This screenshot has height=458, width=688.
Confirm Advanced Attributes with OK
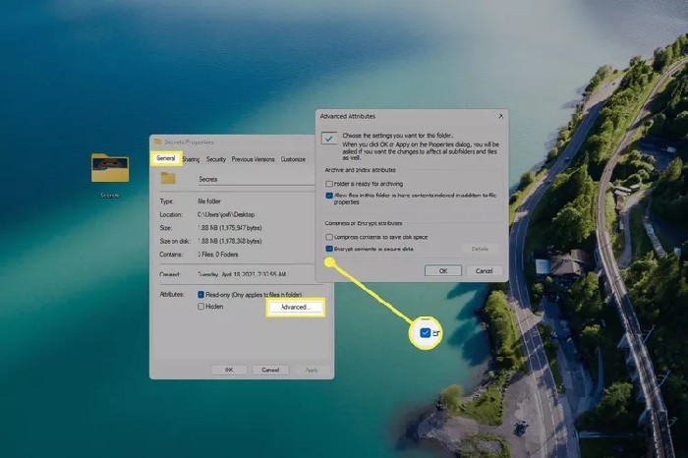(x=443, y=270)
